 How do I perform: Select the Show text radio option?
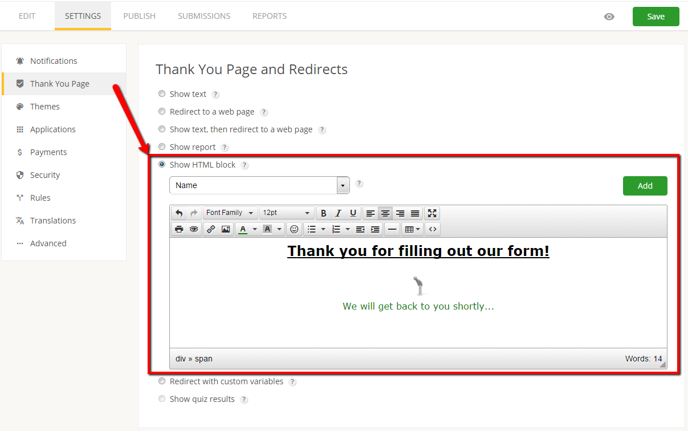coord(162,93)
